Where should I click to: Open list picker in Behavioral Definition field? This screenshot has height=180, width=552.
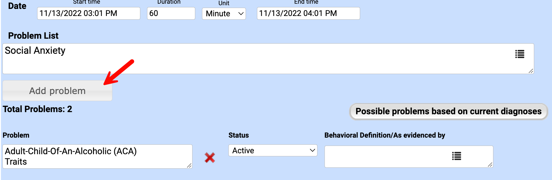457,156
